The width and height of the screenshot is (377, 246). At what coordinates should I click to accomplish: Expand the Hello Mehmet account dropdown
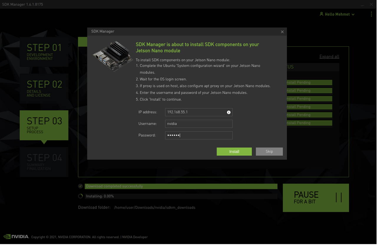tap(353, 14)
